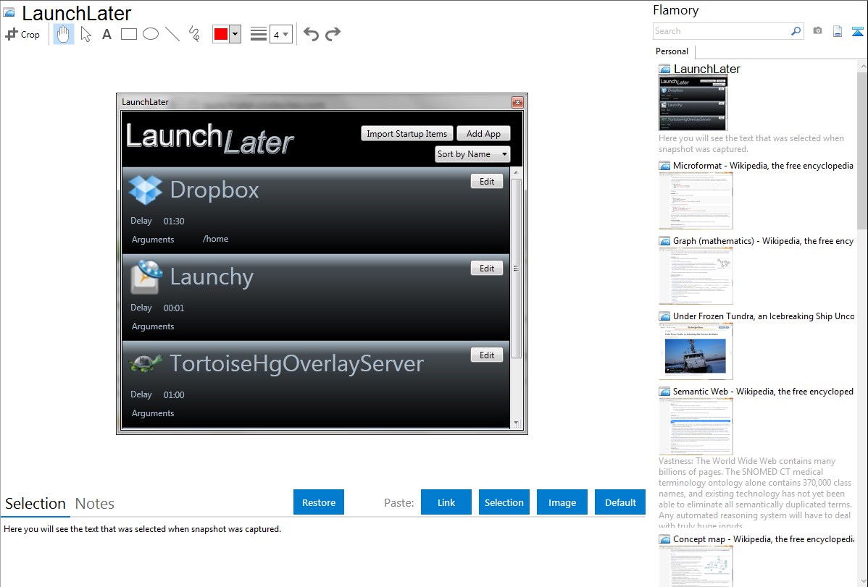Undo the last annotation
Image resolution: width=868 pixels, height=587 pixels.
tap(311, 34)
